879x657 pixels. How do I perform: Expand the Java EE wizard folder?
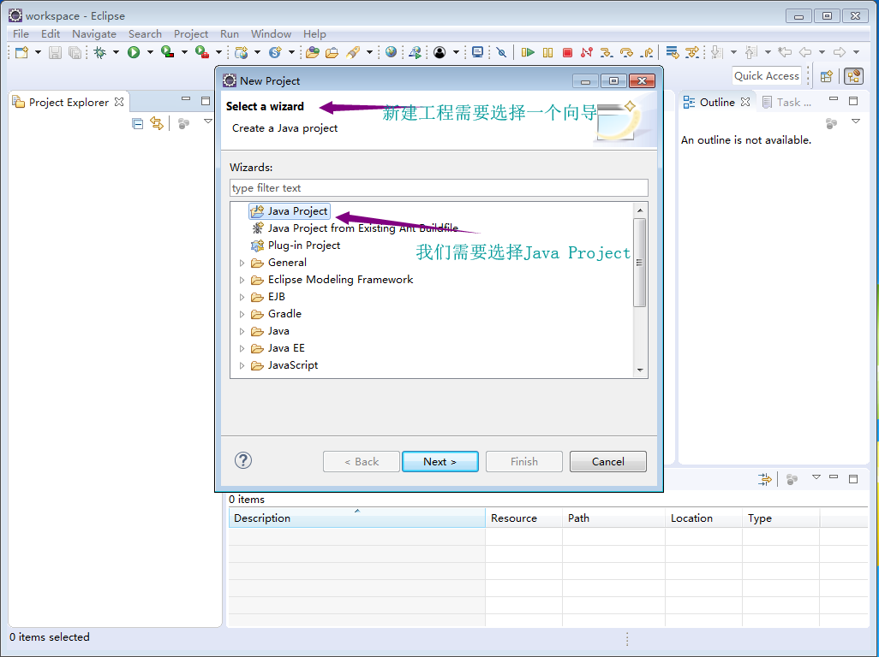pos(242,349)
